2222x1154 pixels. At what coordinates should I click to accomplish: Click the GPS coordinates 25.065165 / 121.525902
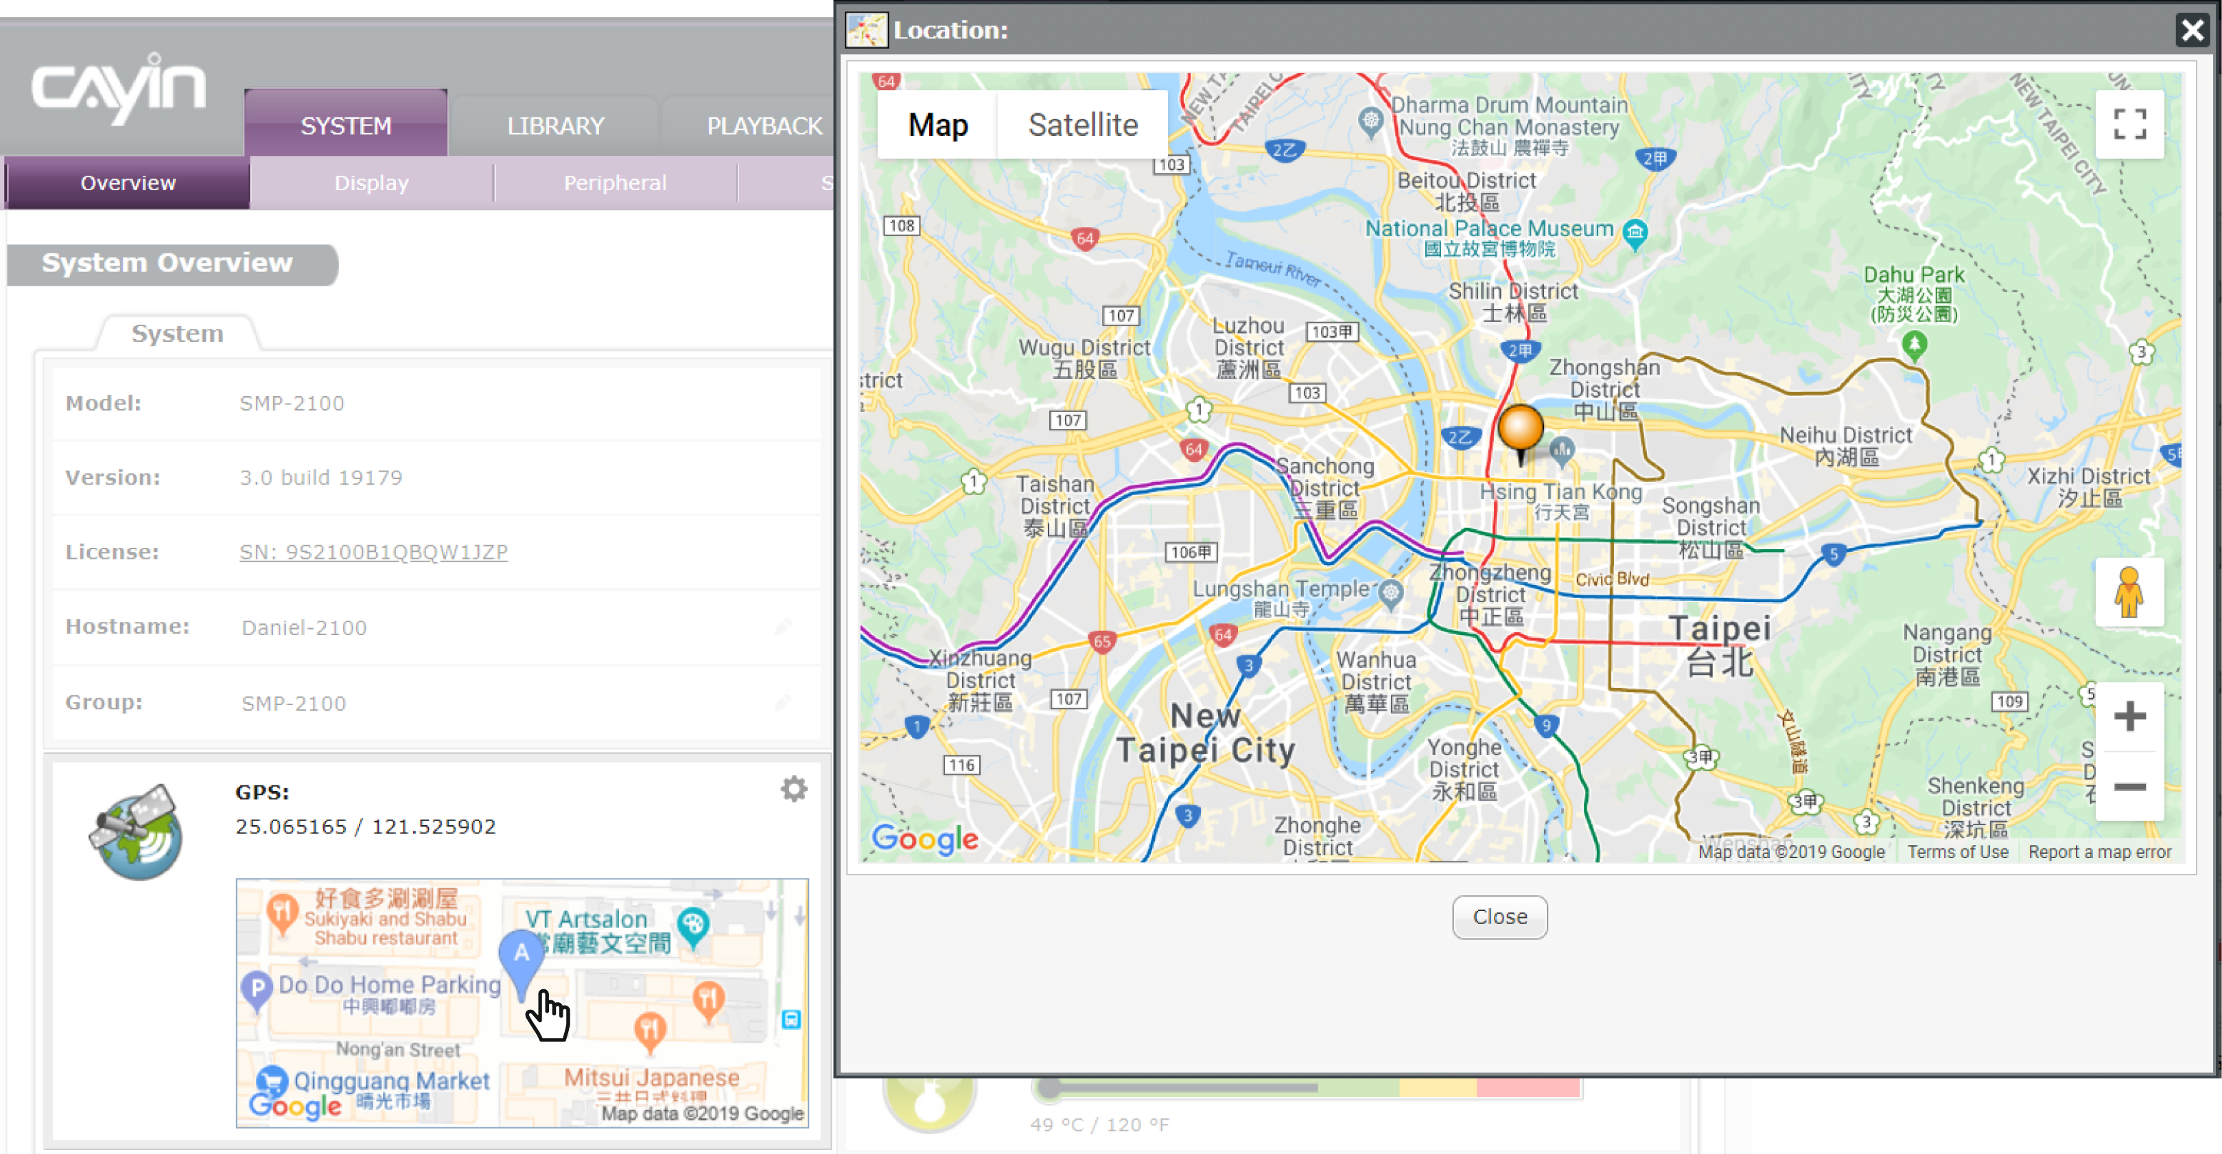[366, 827]
